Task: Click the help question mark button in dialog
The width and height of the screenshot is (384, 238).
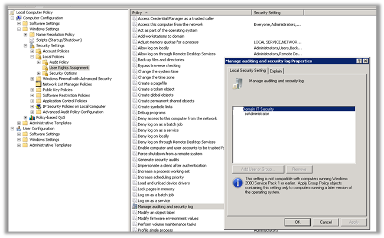Action: coord(359,61)
